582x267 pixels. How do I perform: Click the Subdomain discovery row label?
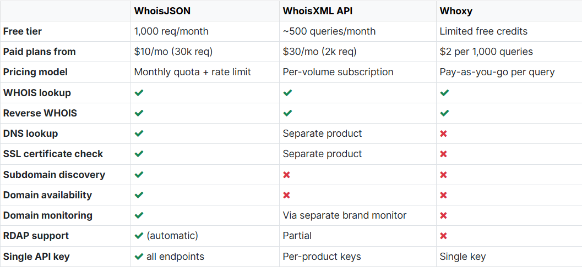(x=54, y=174)
